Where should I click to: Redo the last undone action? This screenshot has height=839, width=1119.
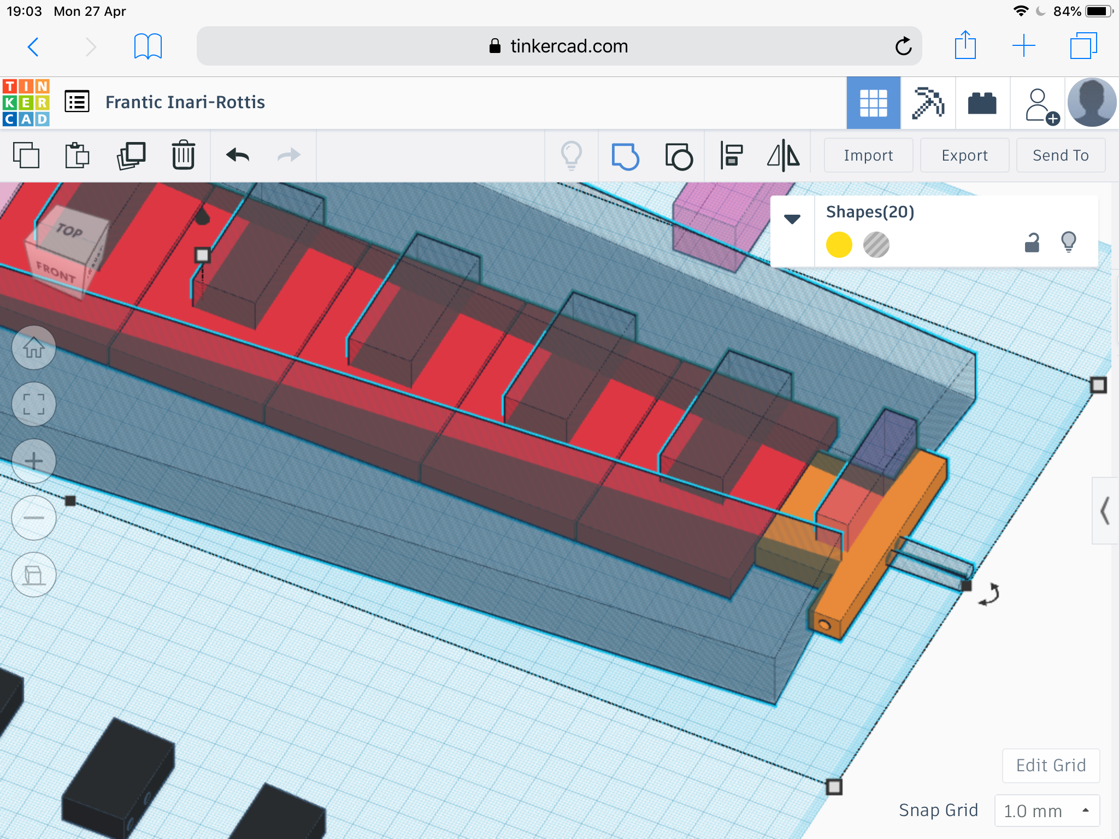pos(289,155)
